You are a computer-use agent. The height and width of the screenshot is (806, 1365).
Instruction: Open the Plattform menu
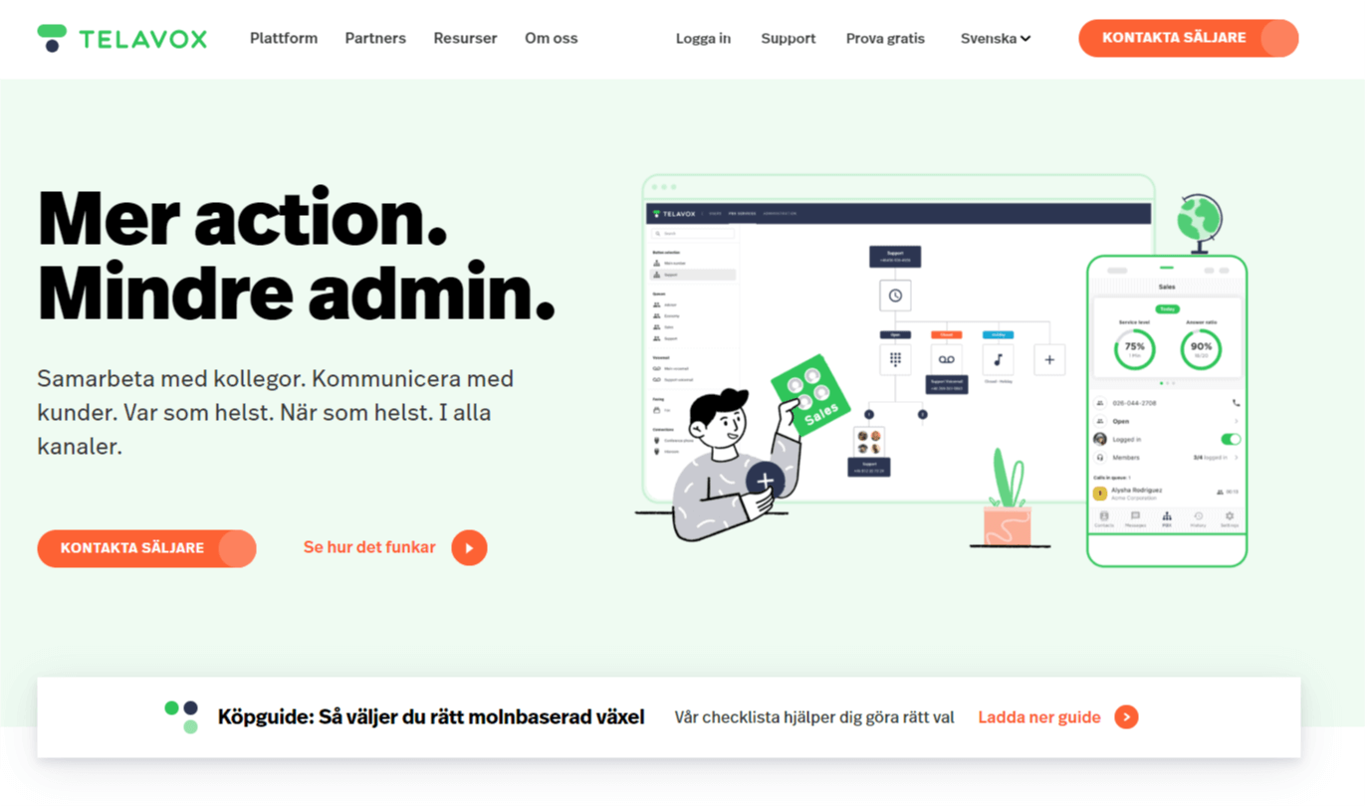pos(284,38)
